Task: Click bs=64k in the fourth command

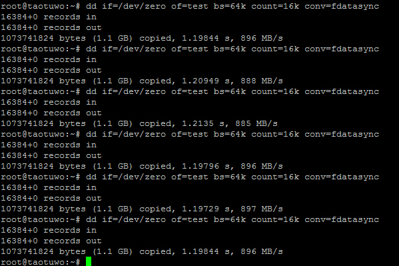Action: (230, 134)
